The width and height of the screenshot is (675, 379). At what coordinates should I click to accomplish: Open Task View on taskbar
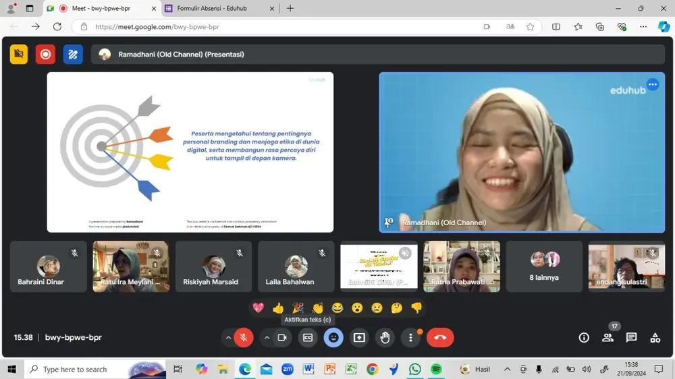(178, 369)
